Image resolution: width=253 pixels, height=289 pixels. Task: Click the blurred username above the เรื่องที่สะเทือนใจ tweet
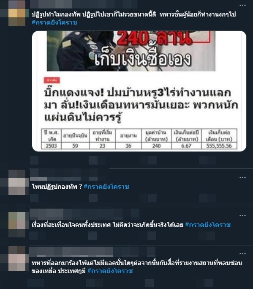tap(84, 215)
